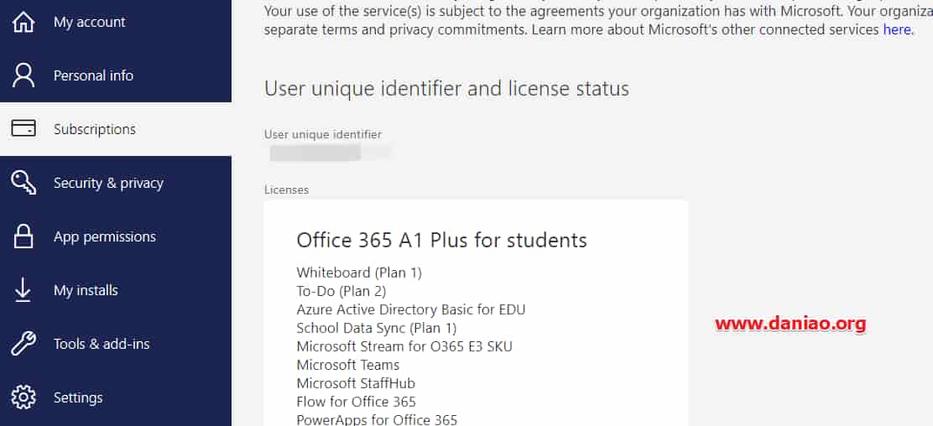Go to Personal info section
The image size is (933, 426).
93,75
